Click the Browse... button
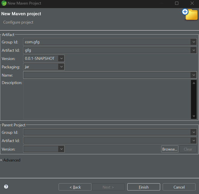Image resolution: width=199 pixels, height=194 pixels. (169, 149)
